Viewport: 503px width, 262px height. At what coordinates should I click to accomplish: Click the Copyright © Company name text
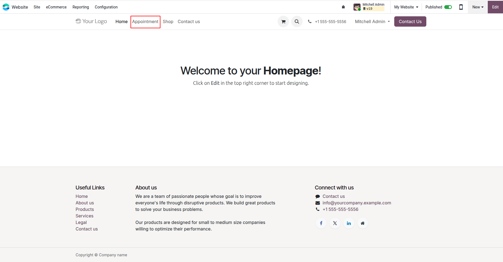click(x=101, y=255)
